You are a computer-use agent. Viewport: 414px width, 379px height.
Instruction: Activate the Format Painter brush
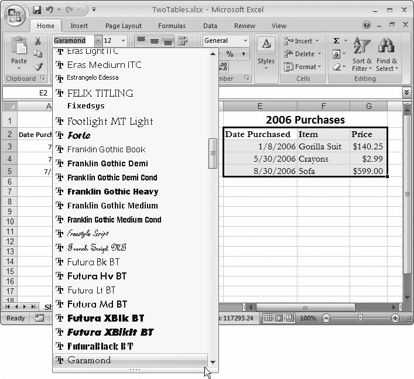coord(38,66)
